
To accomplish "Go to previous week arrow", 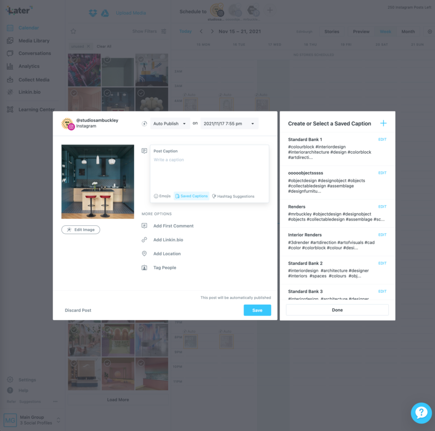I will pyautogui.click(x=201, y=31).
